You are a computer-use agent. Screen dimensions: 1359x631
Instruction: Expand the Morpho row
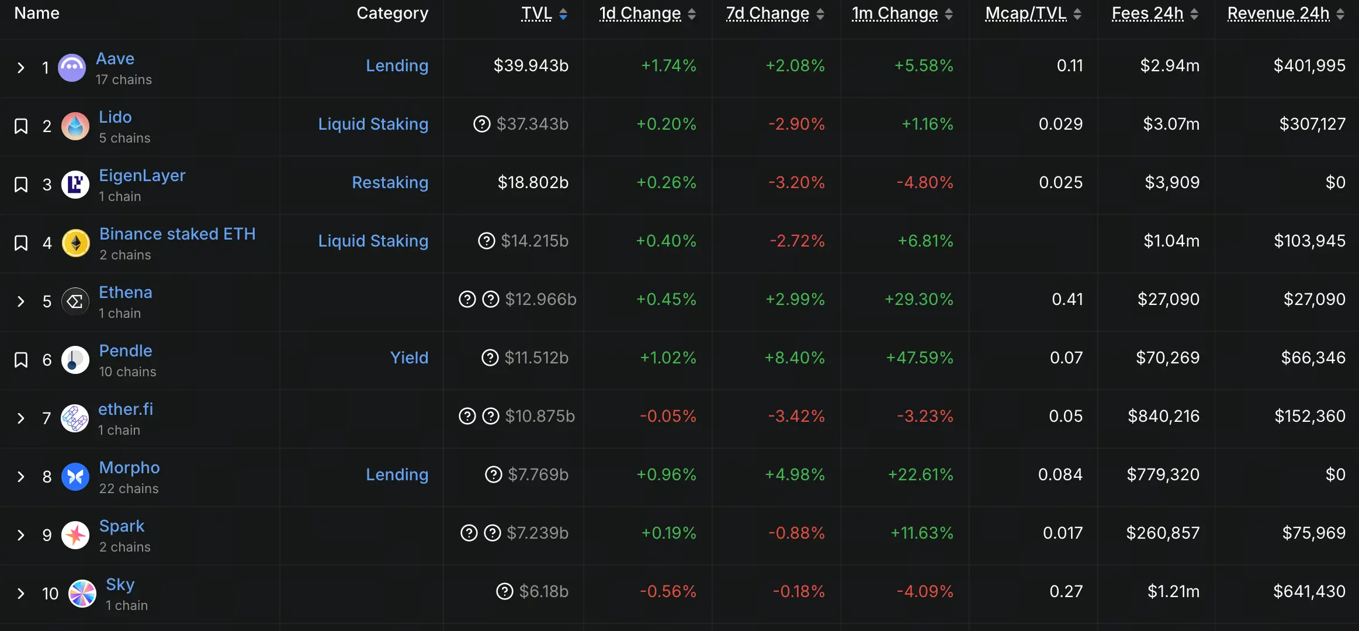(21, 477)
